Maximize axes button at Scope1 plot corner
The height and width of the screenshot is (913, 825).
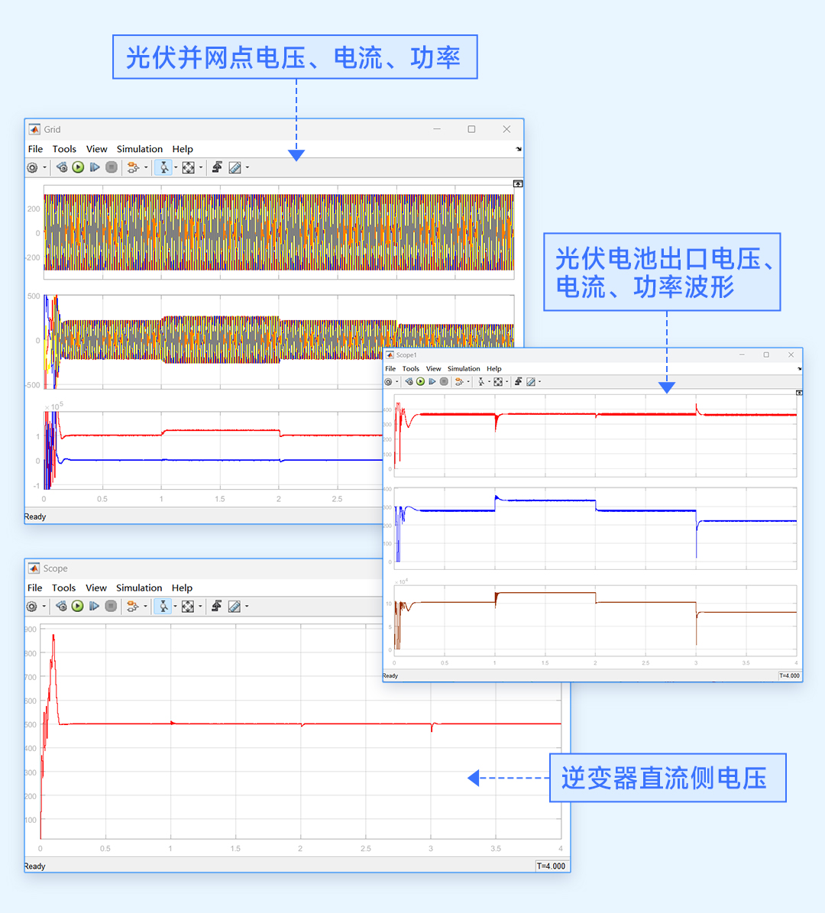pyautogui.click(x=799, y=393)
